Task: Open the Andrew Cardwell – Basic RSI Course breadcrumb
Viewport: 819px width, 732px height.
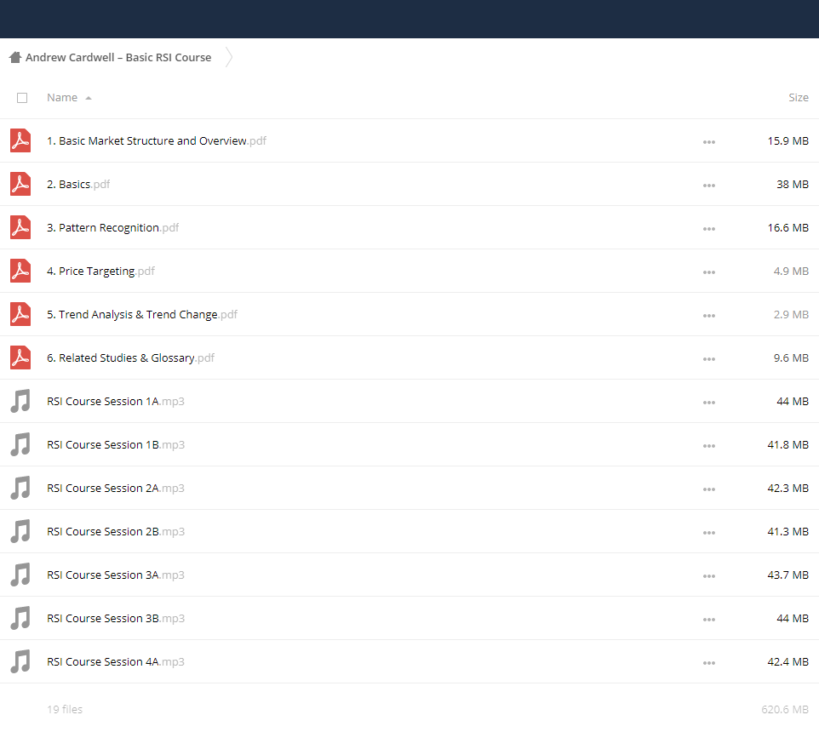Action: pyautogui.click(x=118, y=57)
